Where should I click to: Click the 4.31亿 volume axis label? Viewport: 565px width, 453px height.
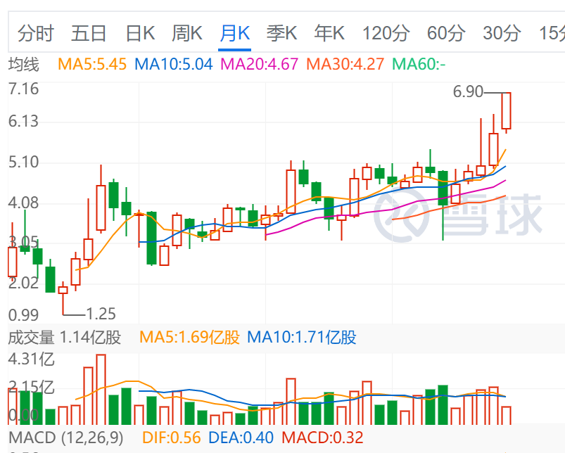coord(32,359)
